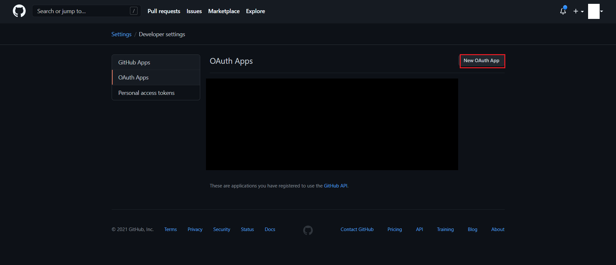Image resolution: width=616 pixels, height=265 pixels.
Task: Click the New OAuth App button
Action: pyautogui.click(x=482, y=61)
